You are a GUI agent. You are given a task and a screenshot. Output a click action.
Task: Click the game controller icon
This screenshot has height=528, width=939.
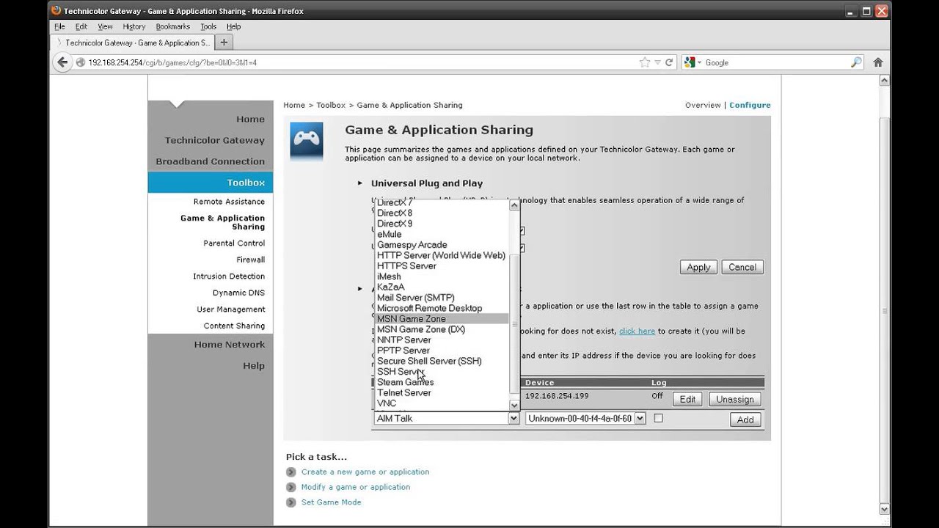(x=307, y=142)
